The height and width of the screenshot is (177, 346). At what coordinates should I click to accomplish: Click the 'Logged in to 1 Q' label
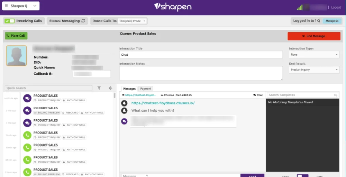[x=307, y=21]
